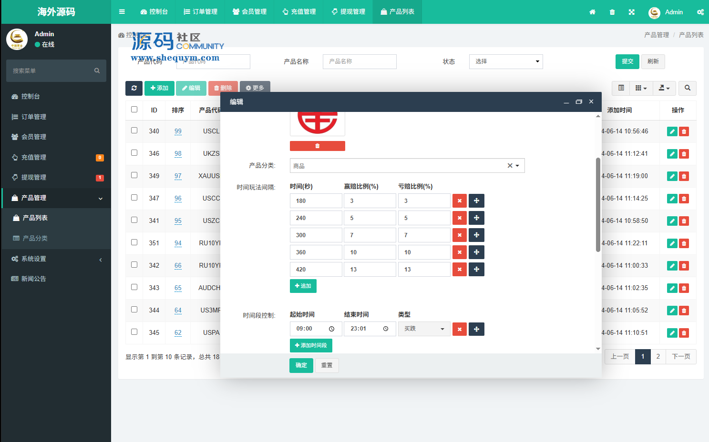Click the dialog's vertical scrollbar
The image size is (709, 442).
(x=598, y=205)
